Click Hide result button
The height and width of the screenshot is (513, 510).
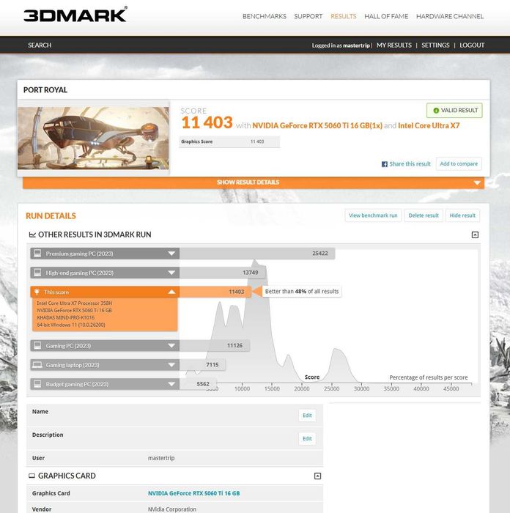(462, 215)
